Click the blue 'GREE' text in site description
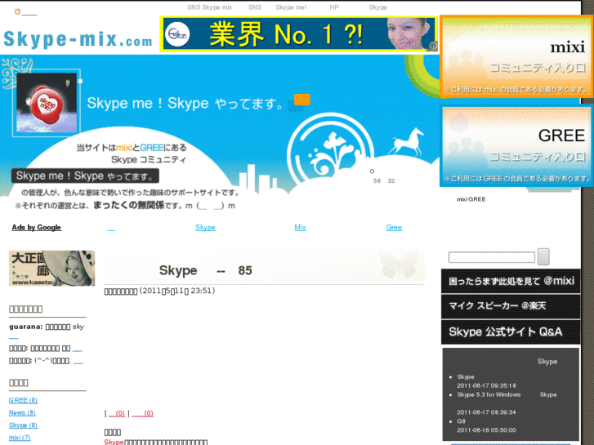The height and width of the screenshot is (445, 594). pos(151,148)
